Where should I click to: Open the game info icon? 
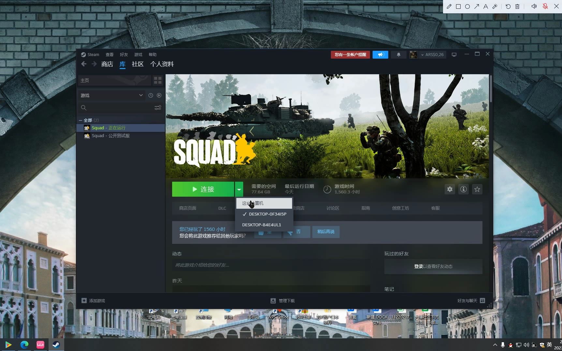pyautogui.click(x=464, y=189)
